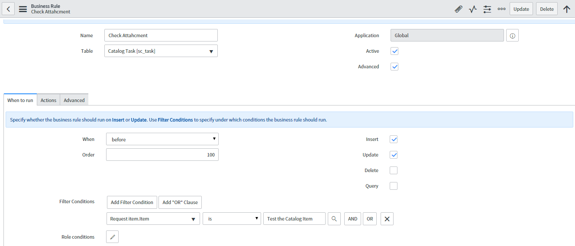Open the Table dropdown showing Catalog Task
Viewport: 575px width, 246px height.
point(161,51)
